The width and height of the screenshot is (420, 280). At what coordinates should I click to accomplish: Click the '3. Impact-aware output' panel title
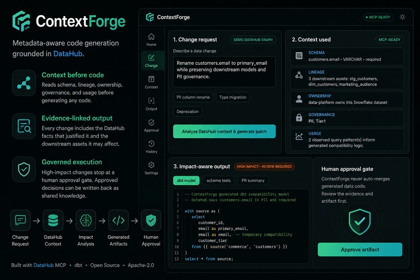point(202,167)
